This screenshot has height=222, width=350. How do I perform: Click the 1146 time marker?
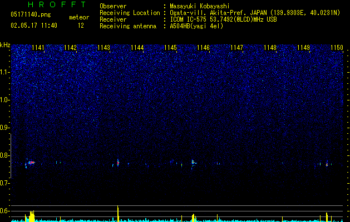pyautogui.click(x=203, y=48)
